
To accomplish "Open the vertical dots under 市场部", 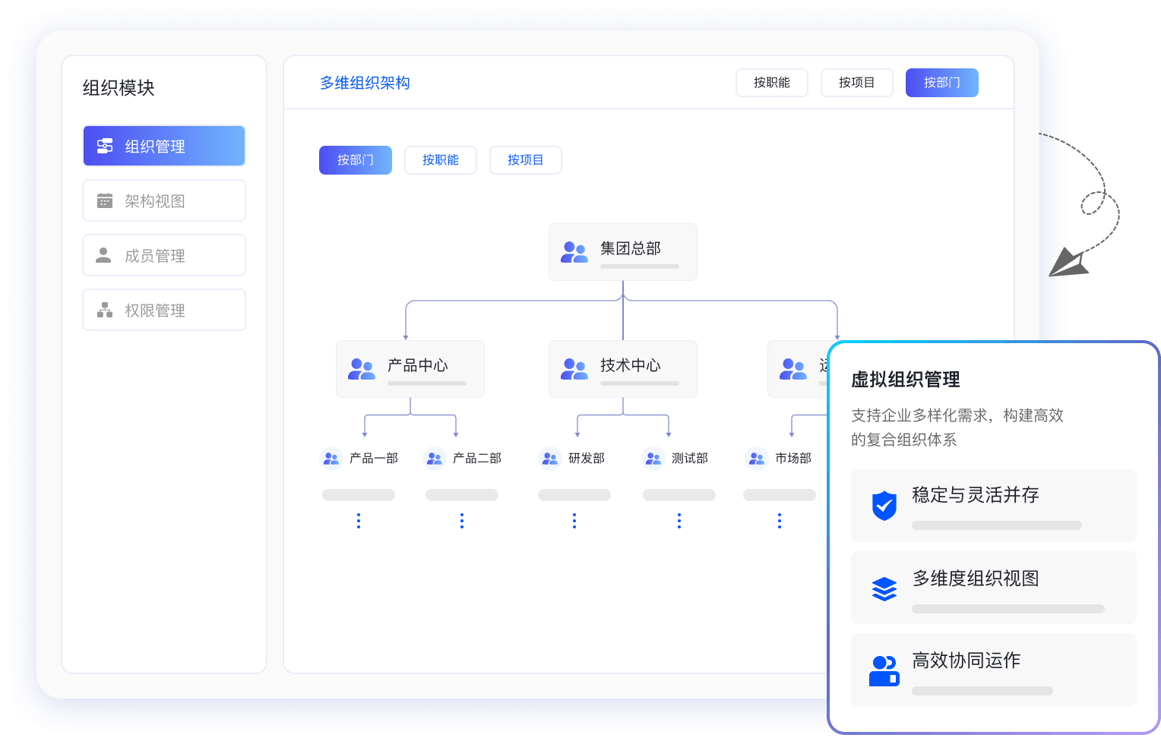I will 780,520.
